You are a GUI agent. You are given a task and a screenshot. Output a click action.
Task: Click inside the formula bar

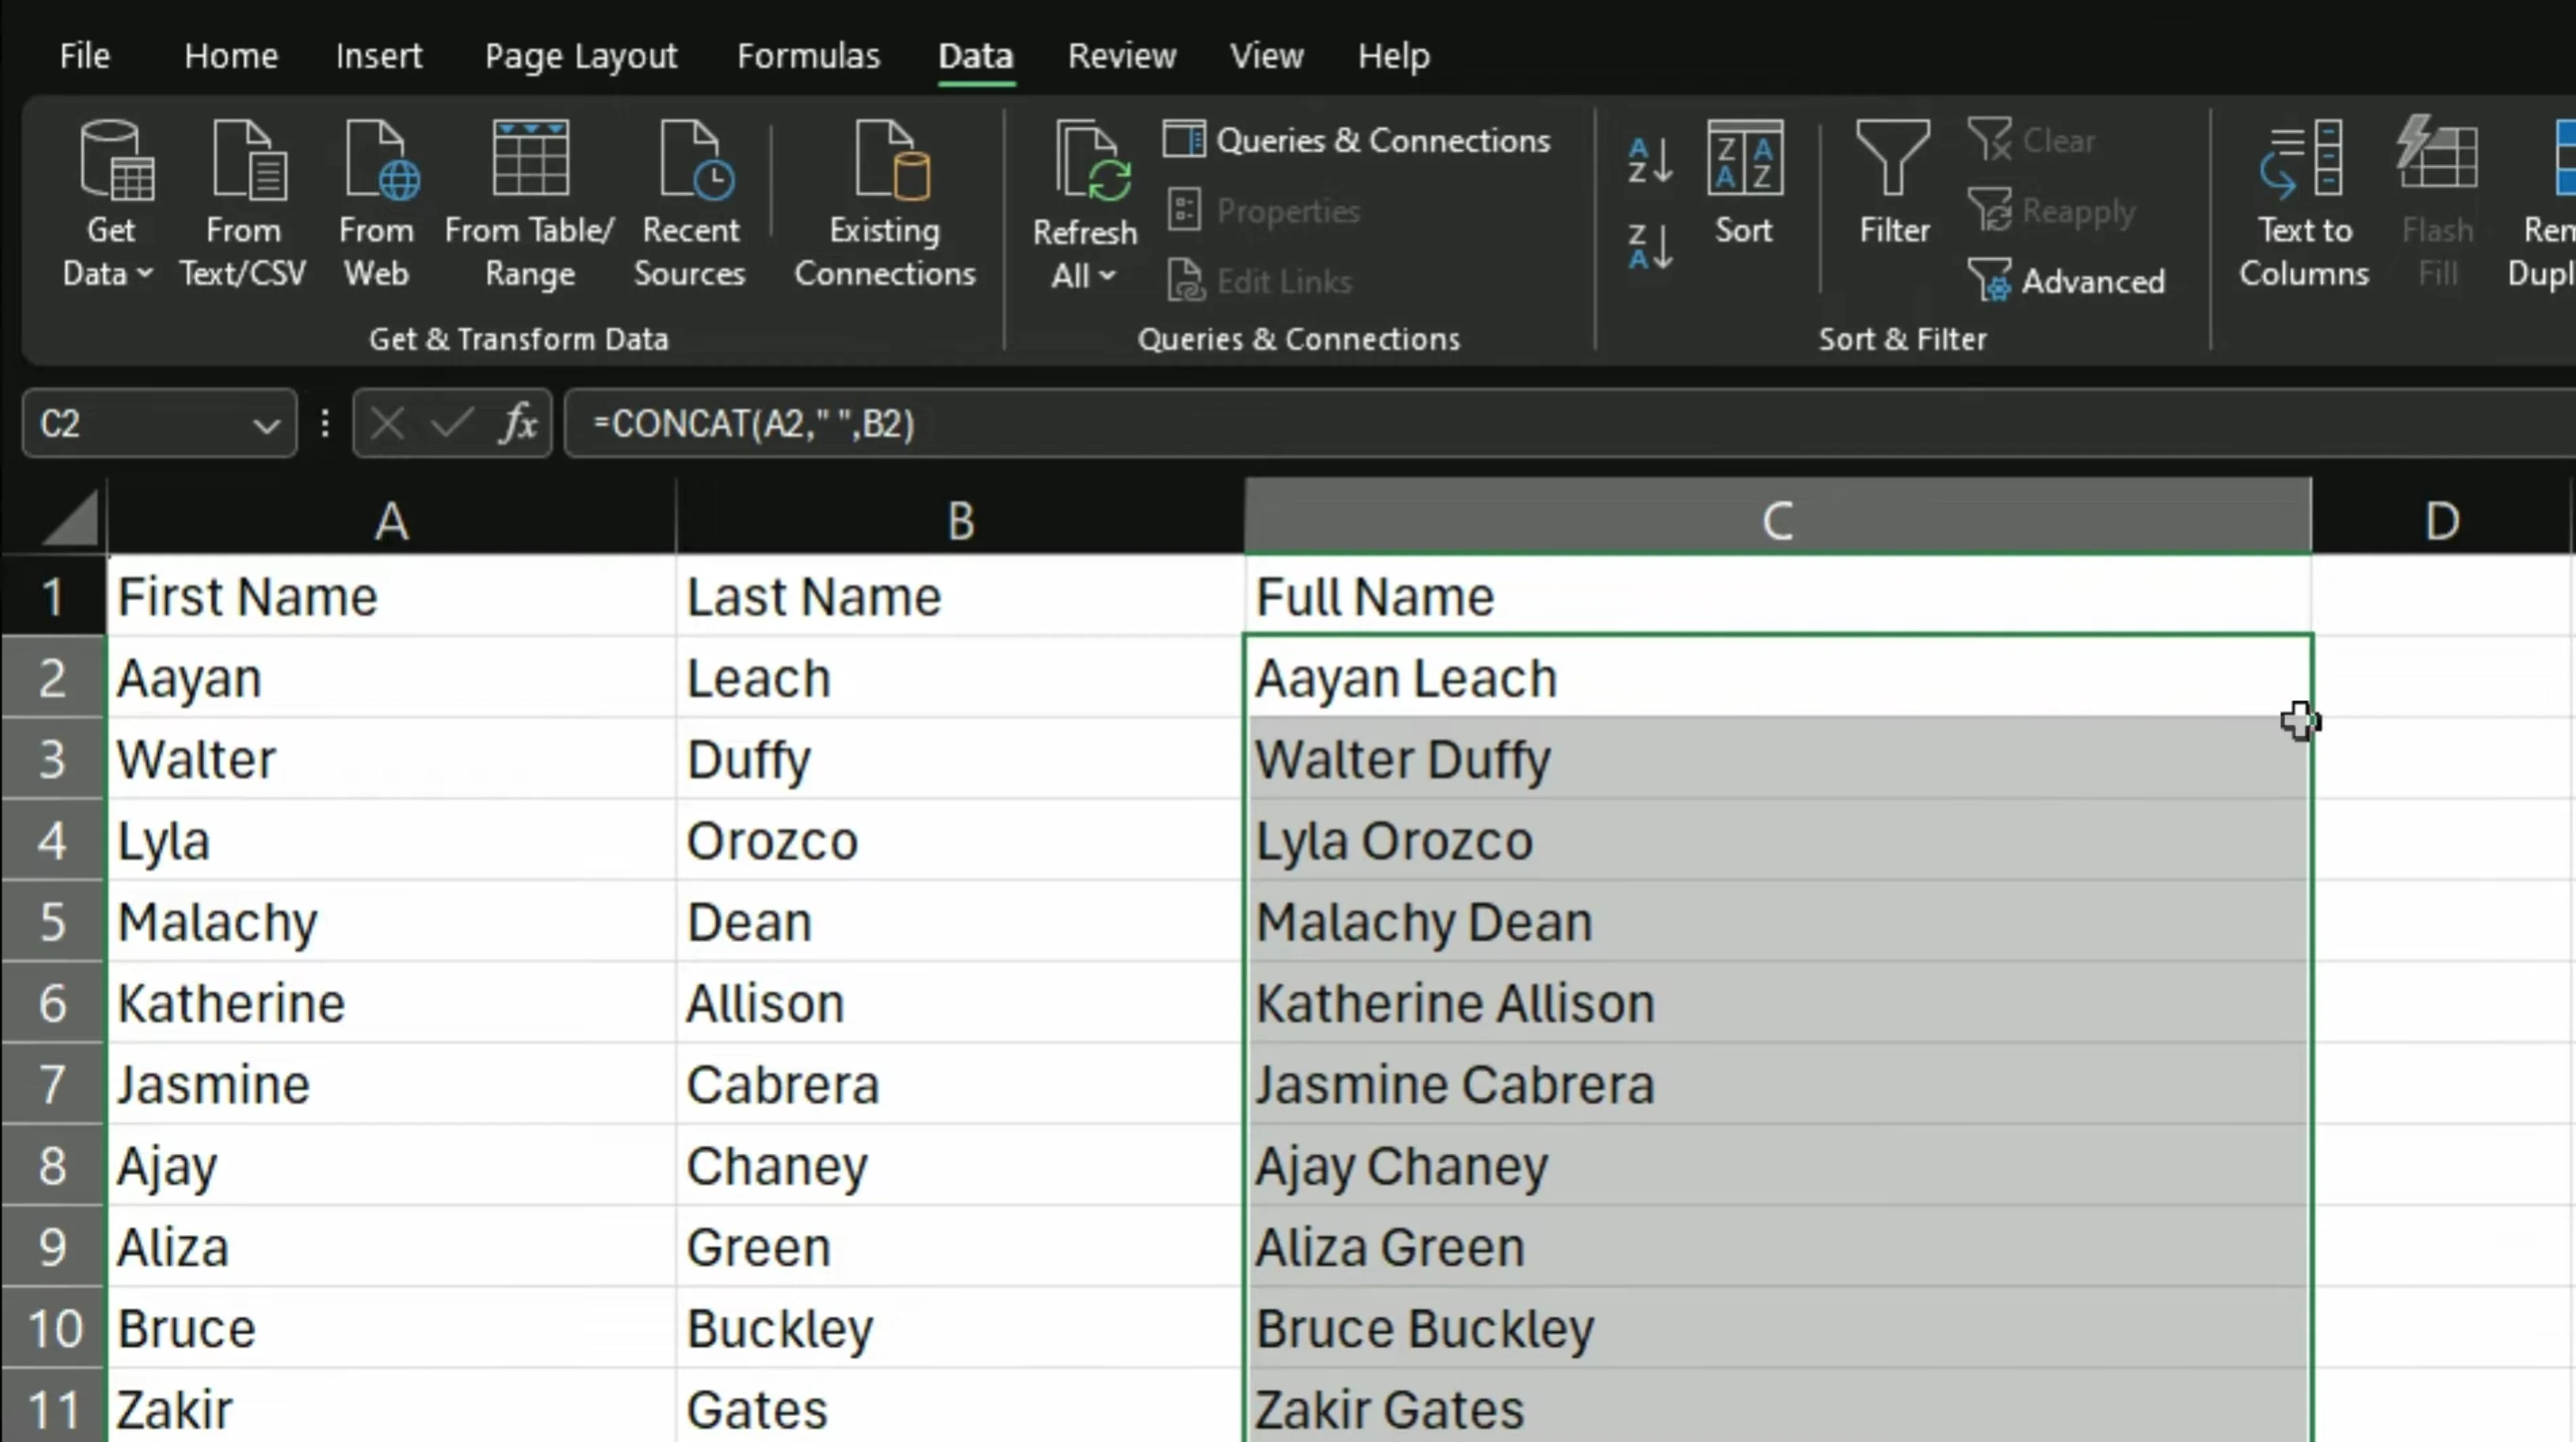pyautogui.click(x=1570, y=424)
